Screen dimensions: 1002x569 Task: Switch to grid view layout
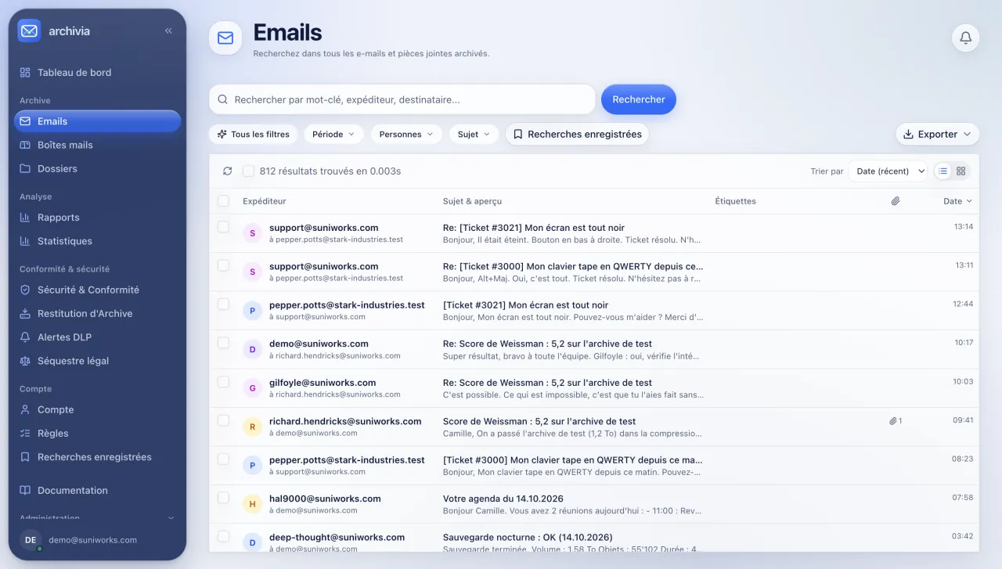click(961, 171)
